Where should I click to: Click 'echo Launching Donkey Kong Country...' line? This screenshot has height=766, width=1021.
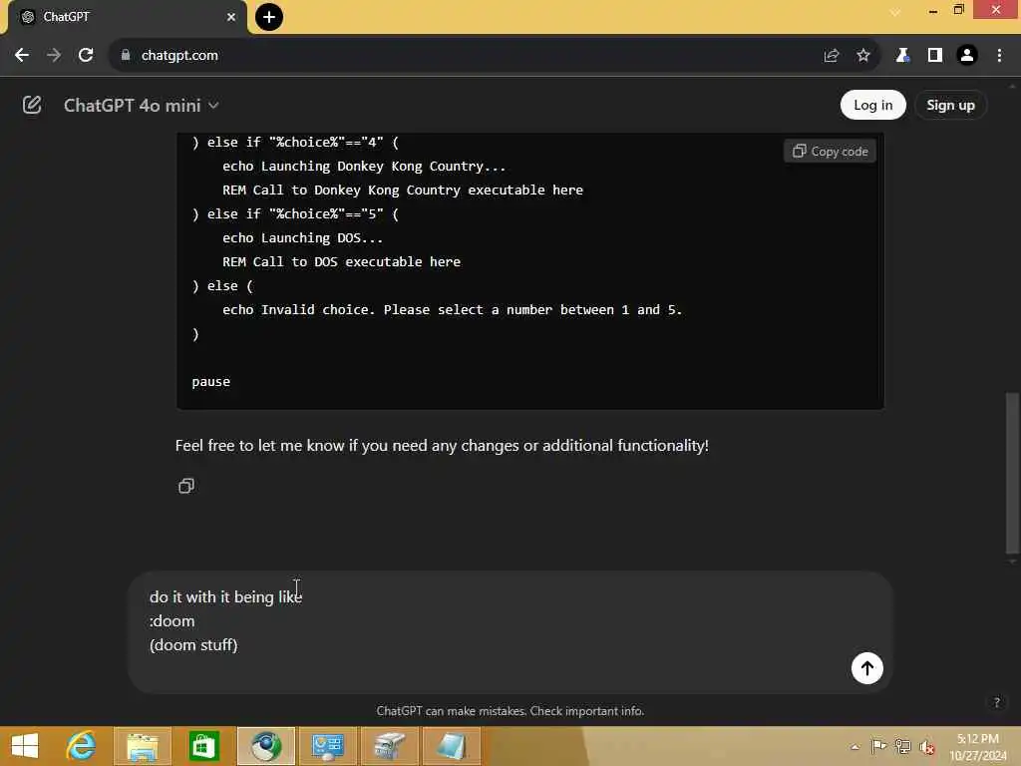[x=364, y=167]
